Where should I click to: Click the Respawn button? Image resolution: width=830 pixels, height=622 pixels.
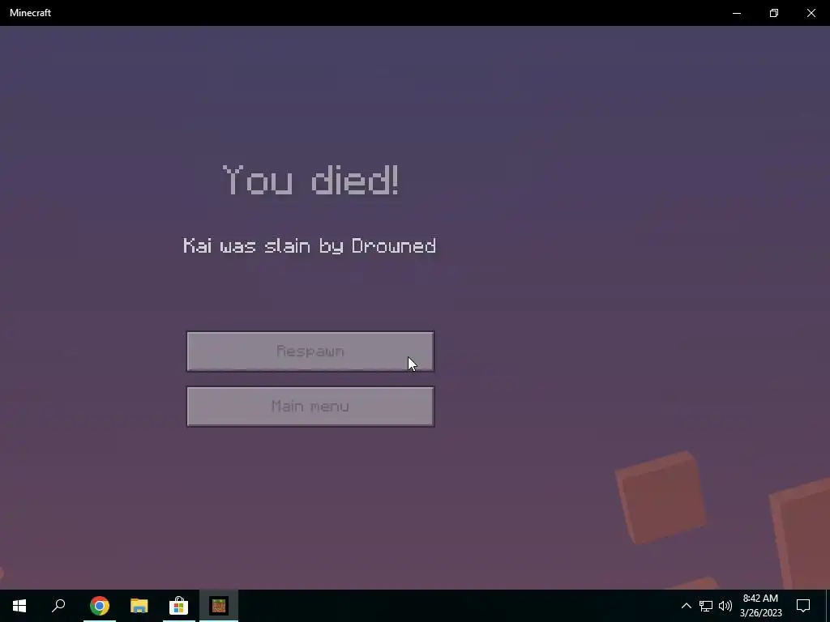click(310, 351)
